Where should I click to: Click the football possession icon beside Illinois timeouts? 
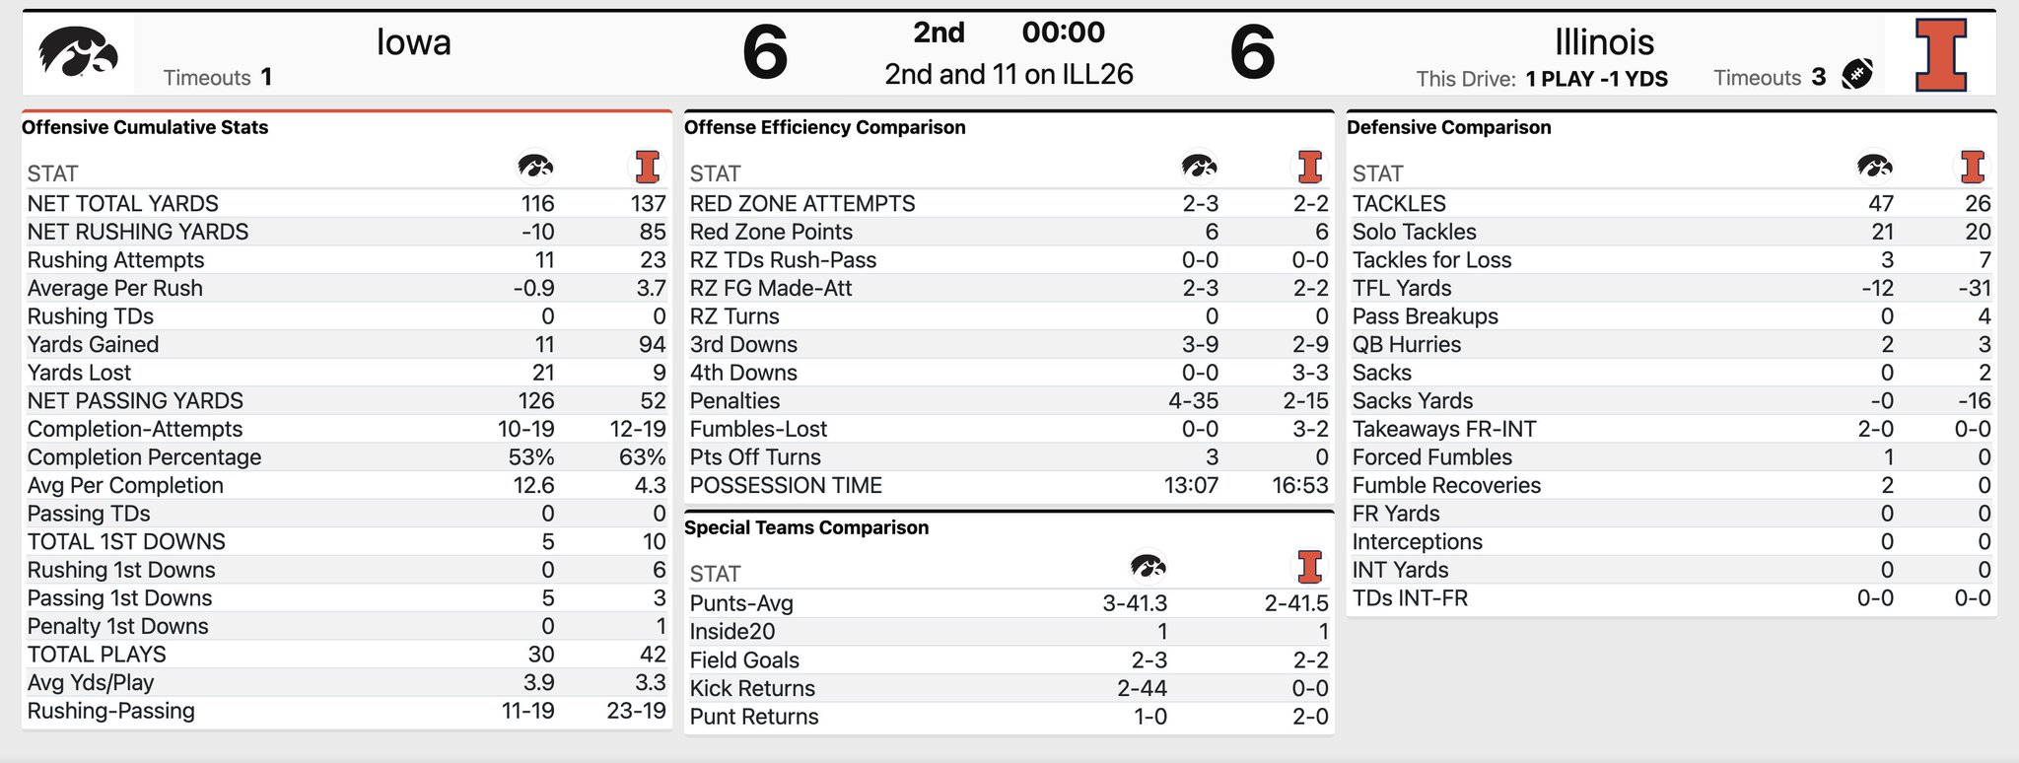pos(1856,75)
